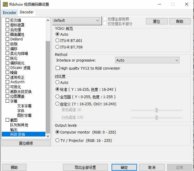Screen dimensions: 194x171
Task: Select 队列和其他 in the list
Action: pos(19,125)
